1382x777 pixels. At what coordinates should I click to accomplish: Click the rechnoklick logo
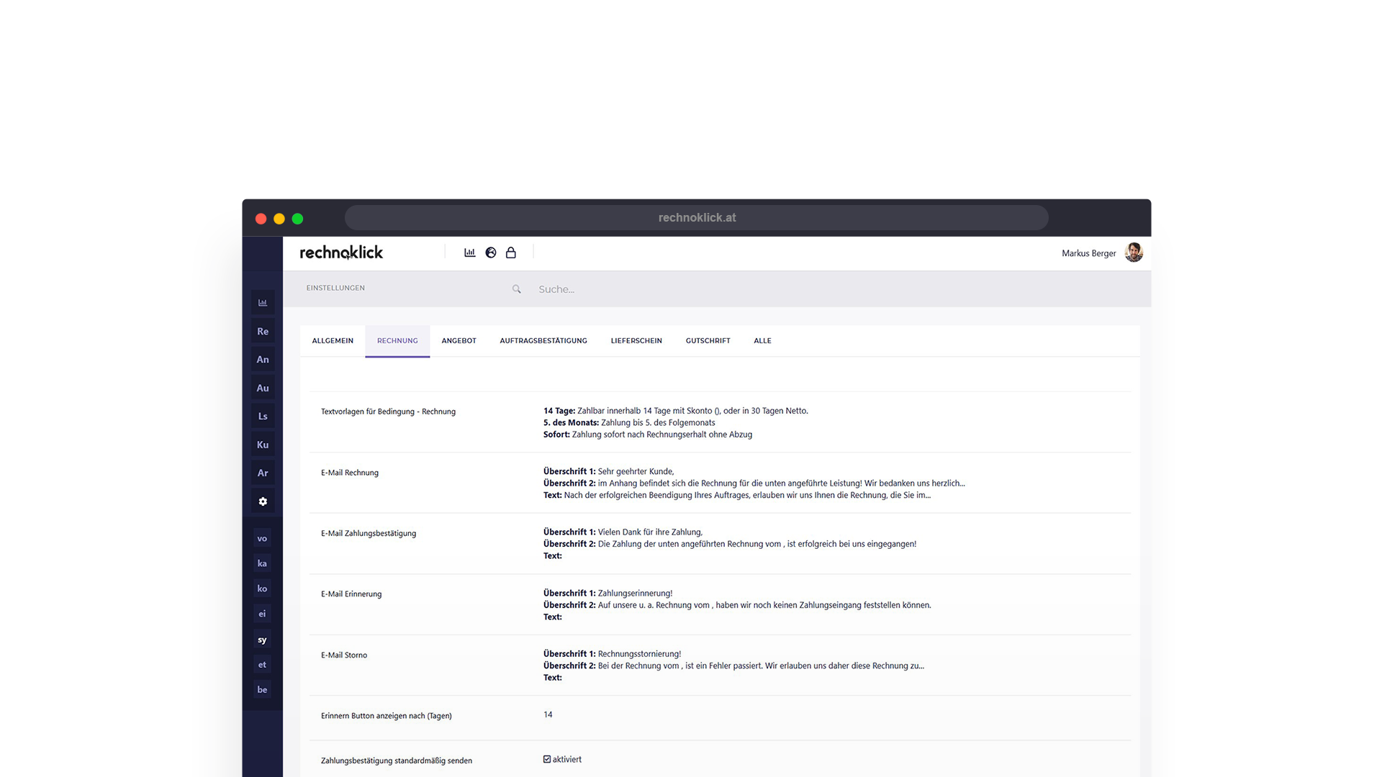coord(341,253)
